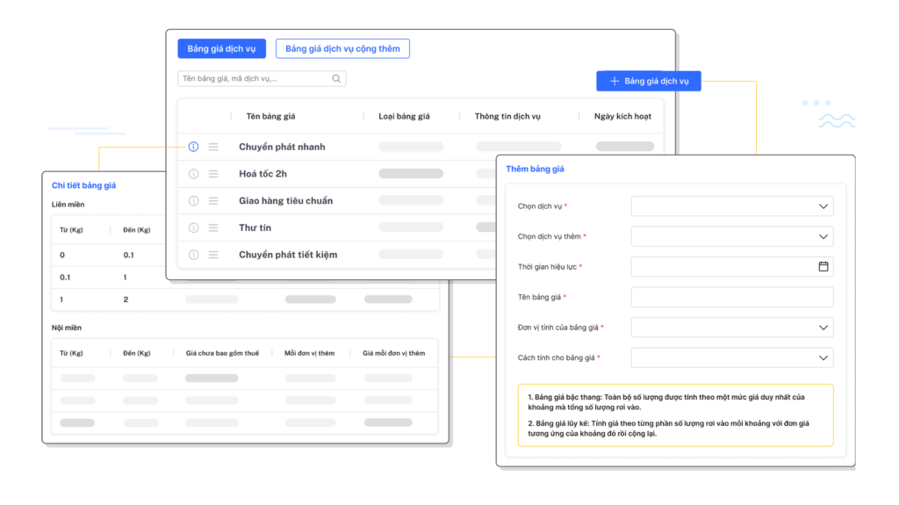Click the add Bảng giá dịch vụ button
The image size is (899, 505).
point(649,81)
